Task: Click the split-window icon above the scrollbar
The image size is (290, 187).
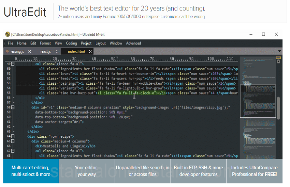Action: tap(278, 58)
